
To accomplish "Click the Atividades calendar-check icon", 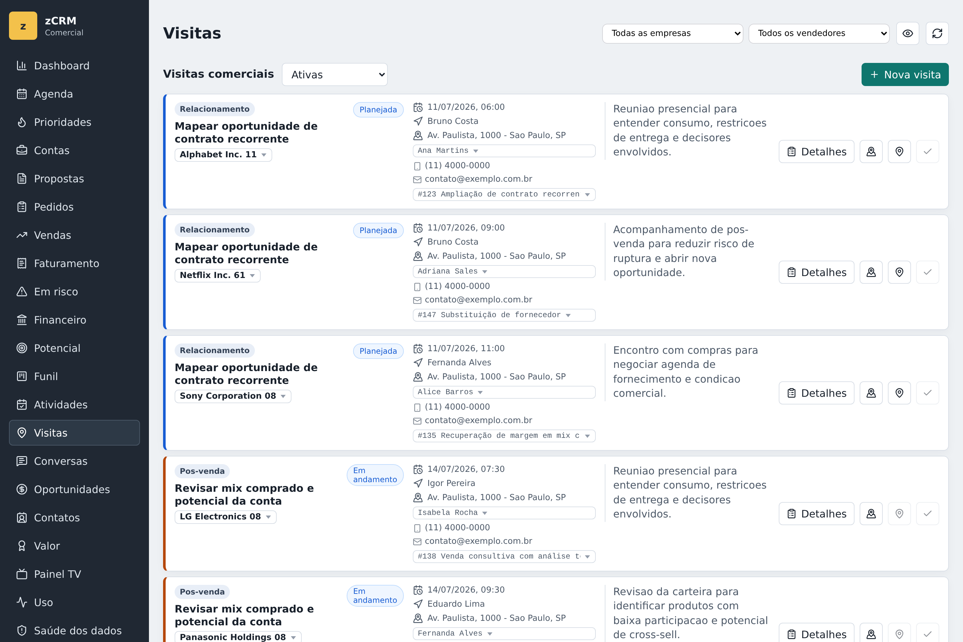I will [x=22, y=404].
